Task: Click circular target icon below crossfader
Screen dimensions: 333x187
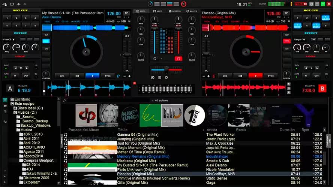Action: pos(153,77)
